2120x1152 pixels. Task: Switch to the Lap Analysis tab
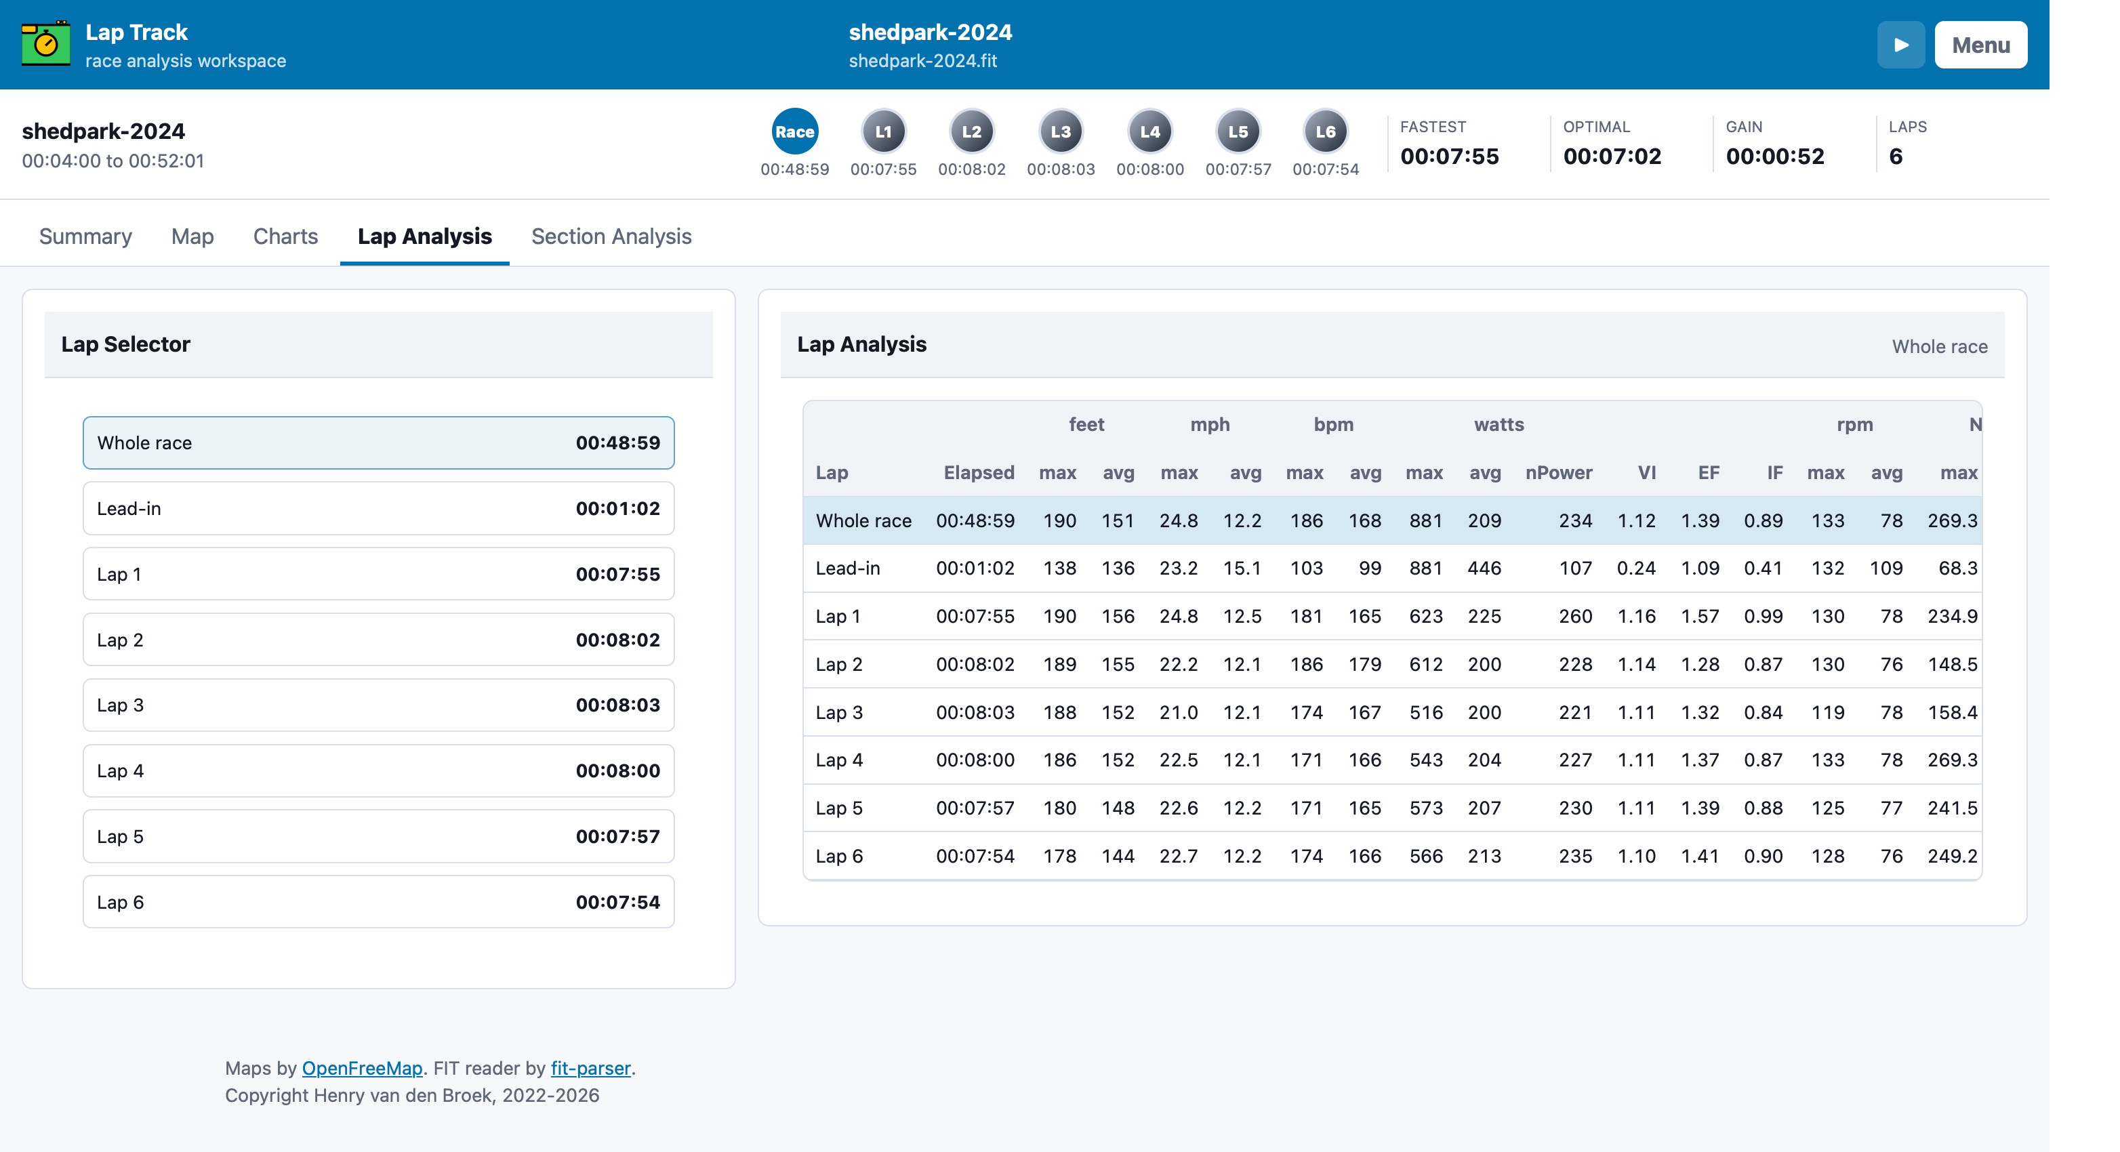425,236
